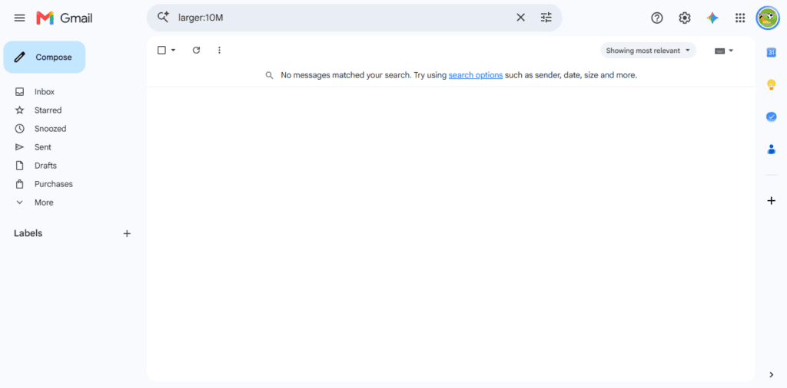The image size is (787, 388).
Task: Click the Refresh icon
Action: click(x=196, y=50)
